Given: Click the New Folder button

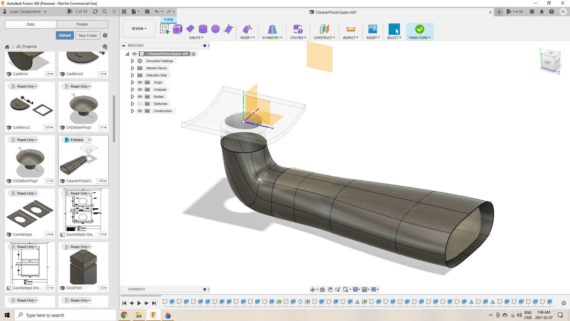Looking at the screenshot, I should pyautogui.click(x=88, y=35).
